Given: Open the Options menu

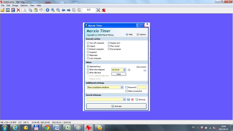Looking at the screenshot, I should [24, 5].
